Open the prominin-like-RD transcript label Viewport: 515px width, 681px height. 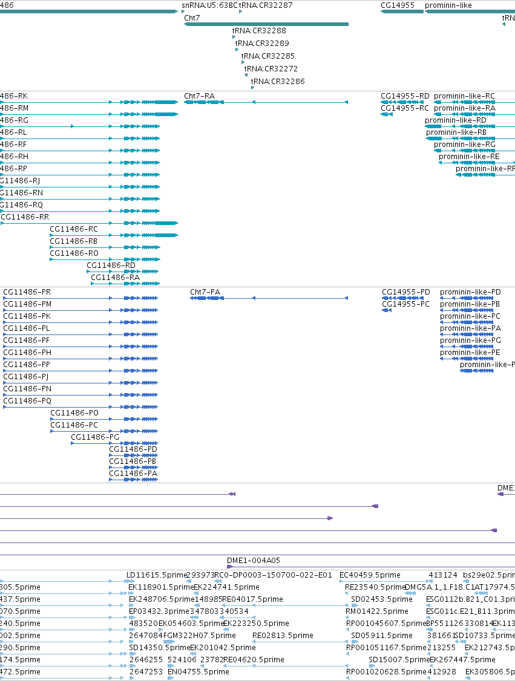pos(456,120)
